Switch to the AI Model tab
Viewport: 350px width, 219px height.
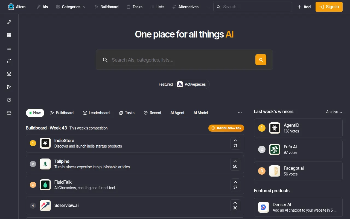click(x=201, y=113)
